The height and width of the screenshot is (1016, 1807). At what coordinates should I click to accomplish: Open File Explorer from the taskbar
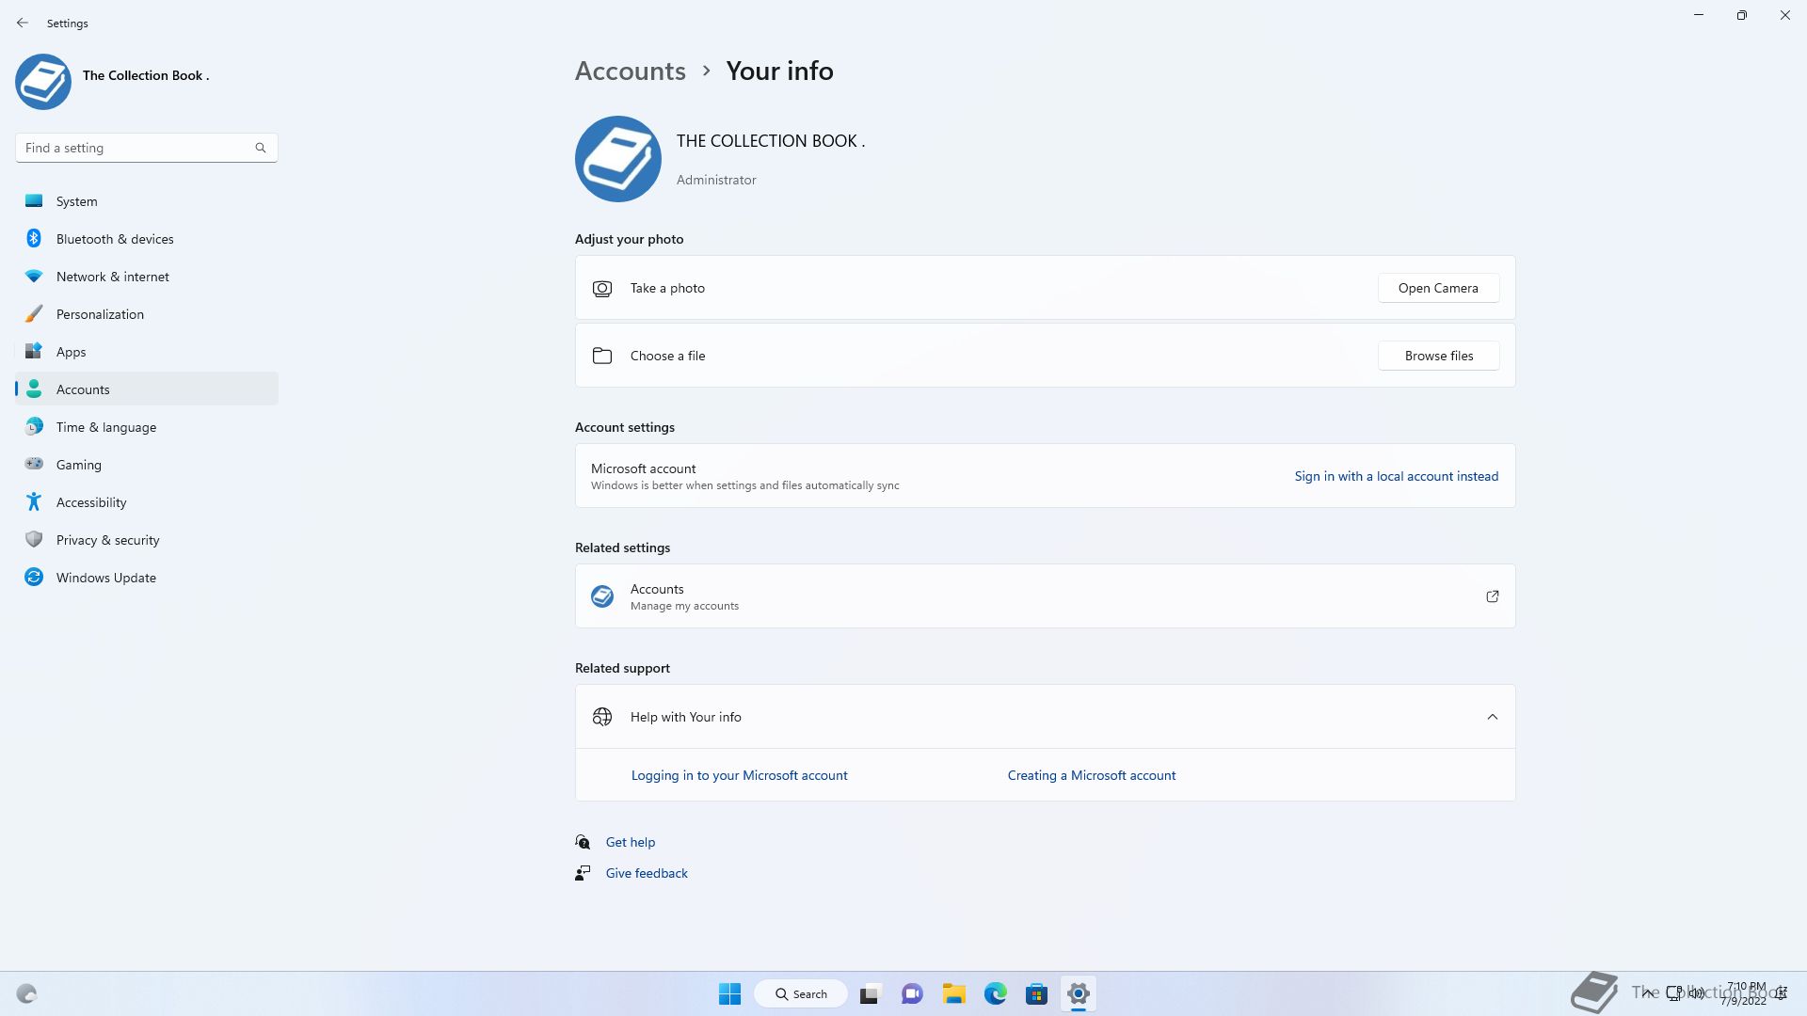click(x=953, y=993)
